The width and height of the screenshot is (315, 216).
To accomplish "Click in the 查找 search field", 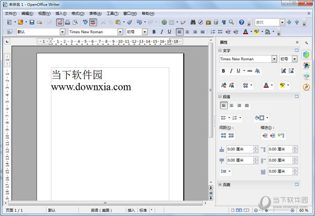I will (x=267, y=22).
